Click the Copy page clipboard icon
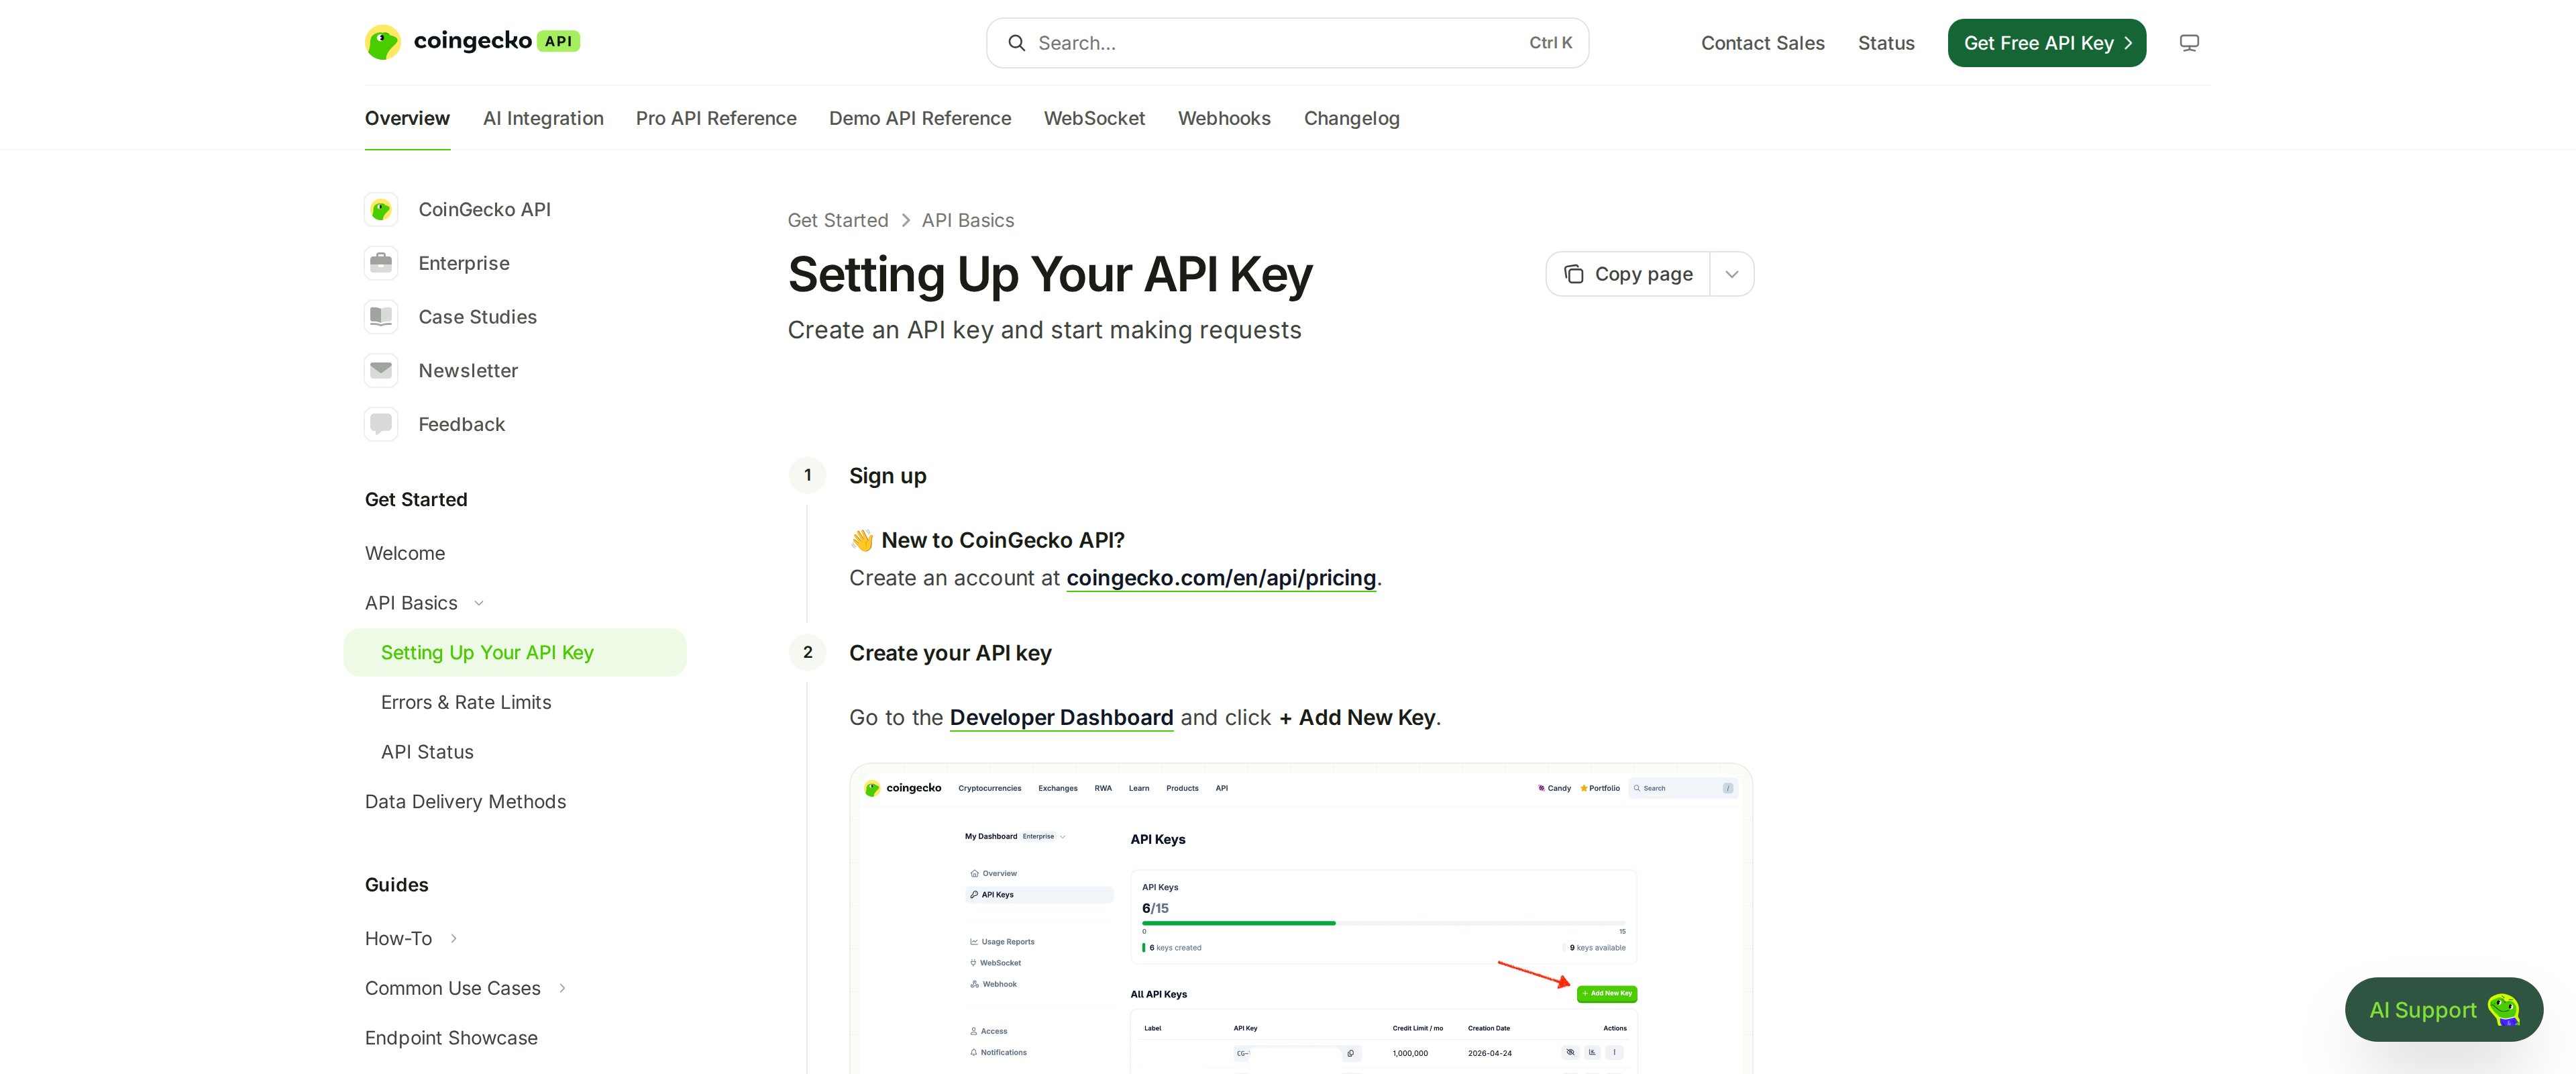 pyautogui.click(x=1573, y=275)
